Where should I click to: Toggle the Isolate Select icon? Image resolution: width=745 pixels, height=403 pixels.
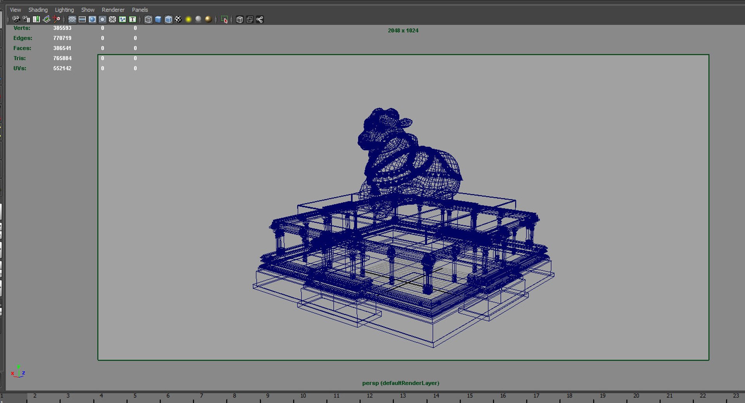(224, 19)
